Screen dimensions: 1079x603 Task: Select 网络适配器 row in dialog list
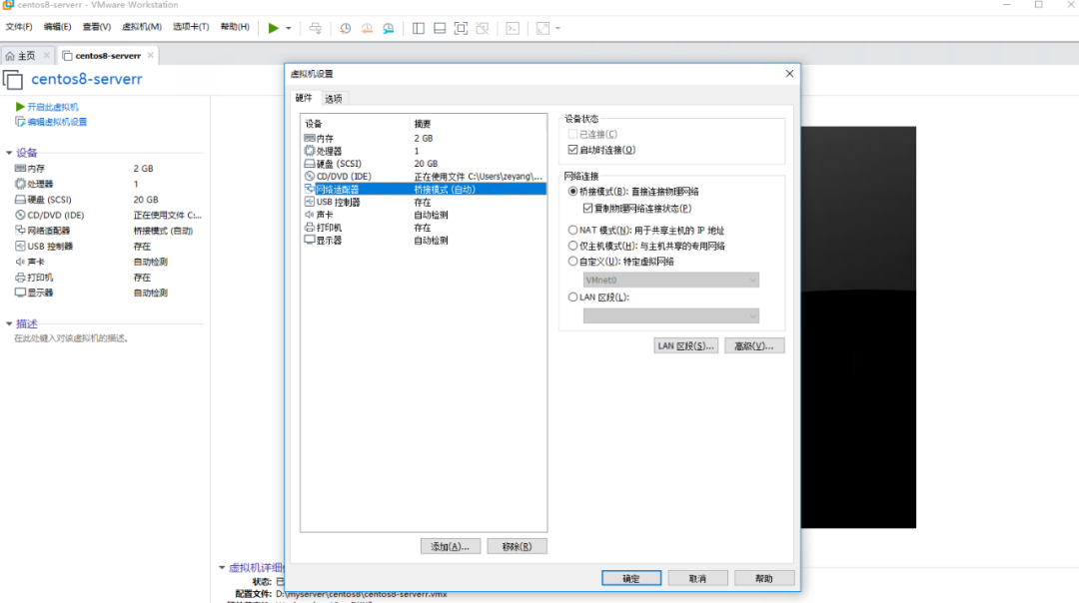(424, 189)
